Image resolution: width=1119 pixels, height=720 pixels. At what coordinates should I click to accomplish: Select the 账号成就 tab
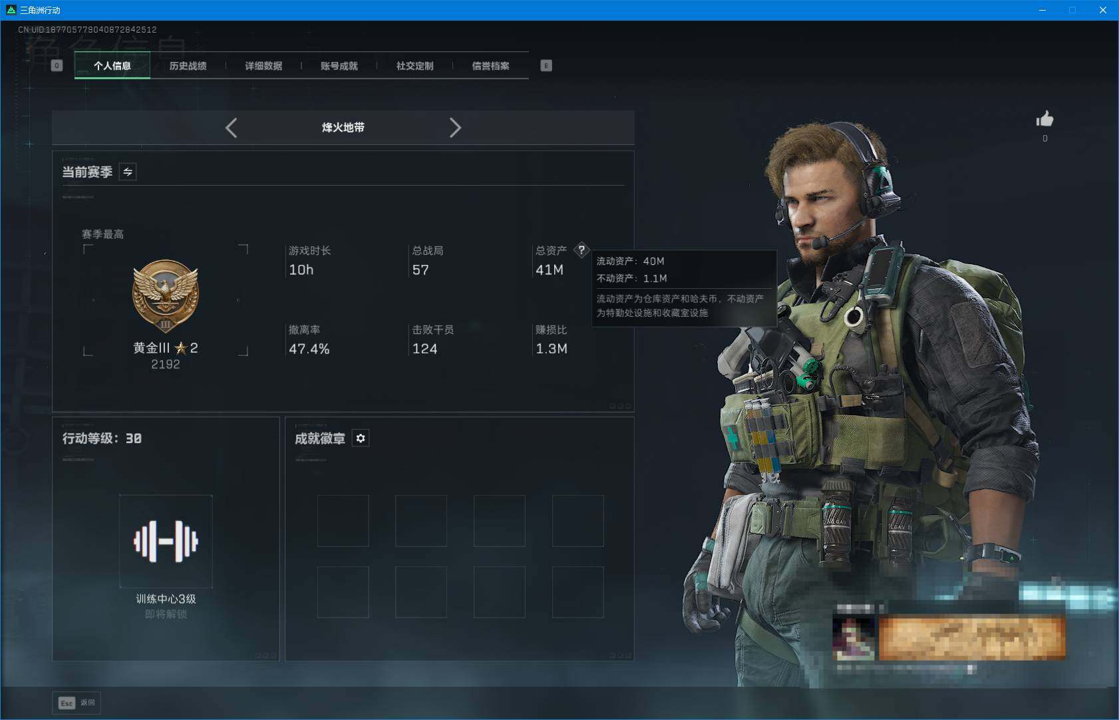pos(339,65)
